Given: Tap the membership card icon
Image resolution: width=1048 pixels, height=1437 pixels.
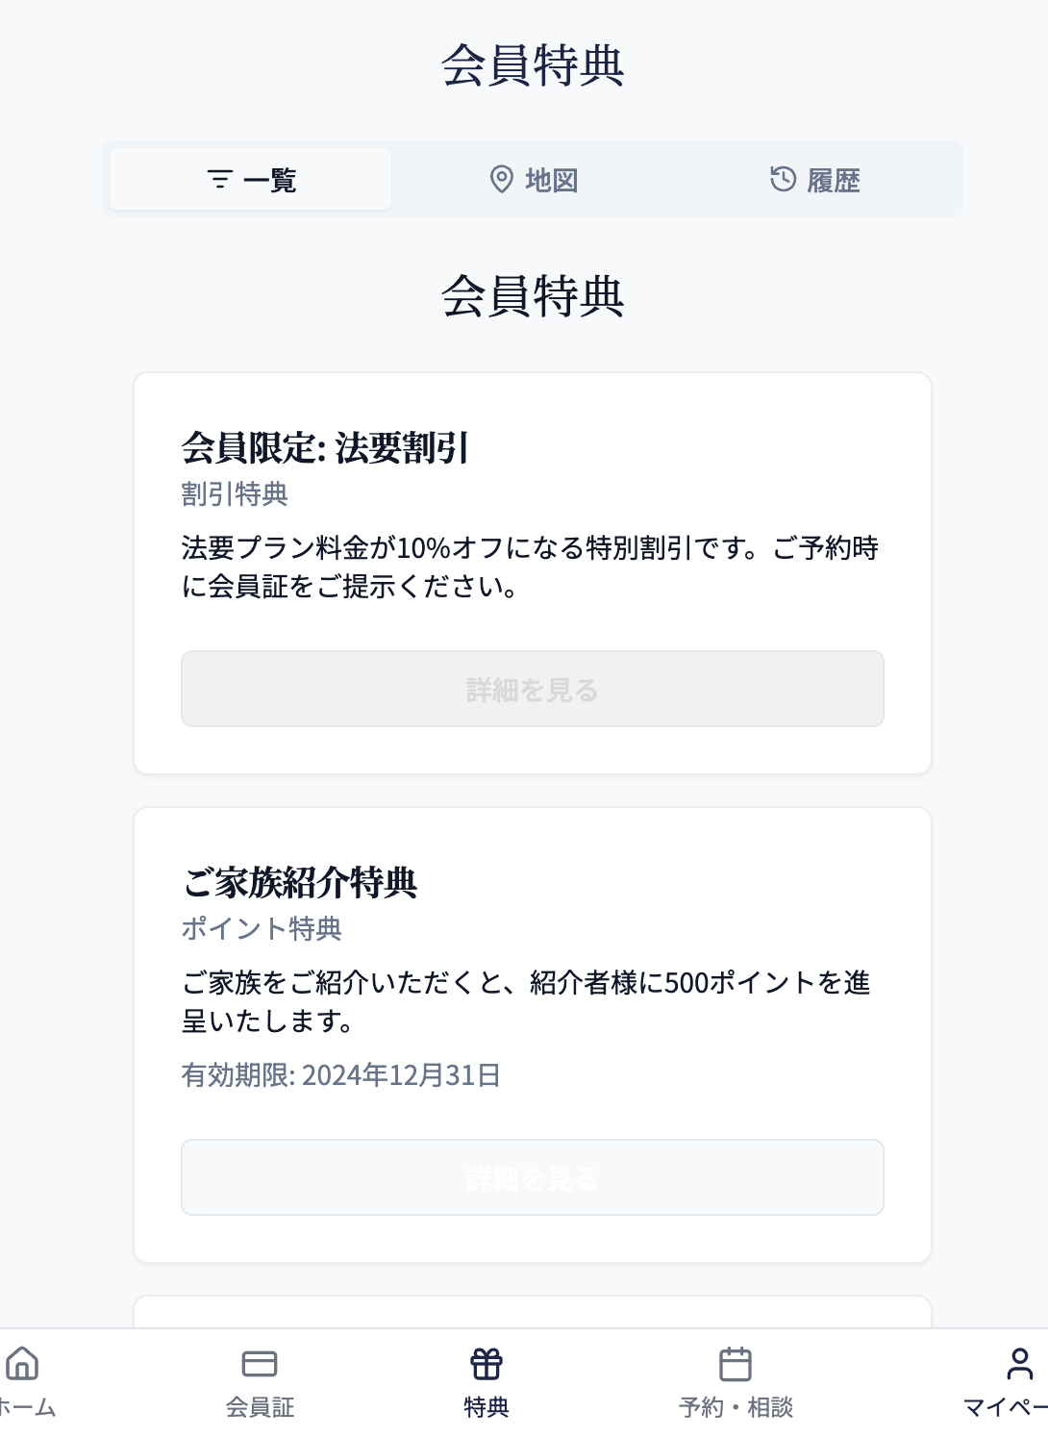Looking at the screenshot, I should click(260, 1364).
